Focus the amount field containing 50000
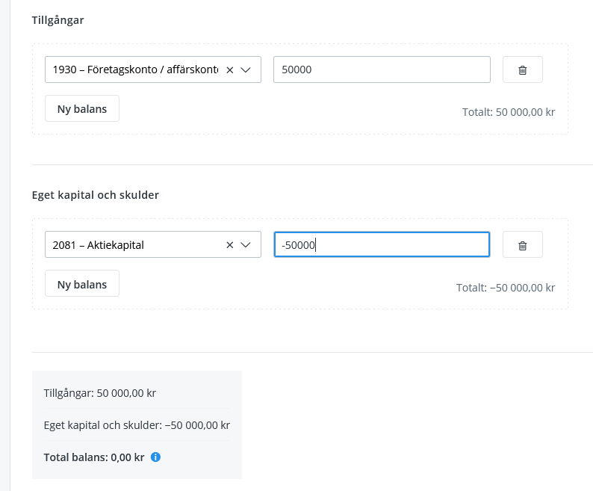 coord(382,70)
